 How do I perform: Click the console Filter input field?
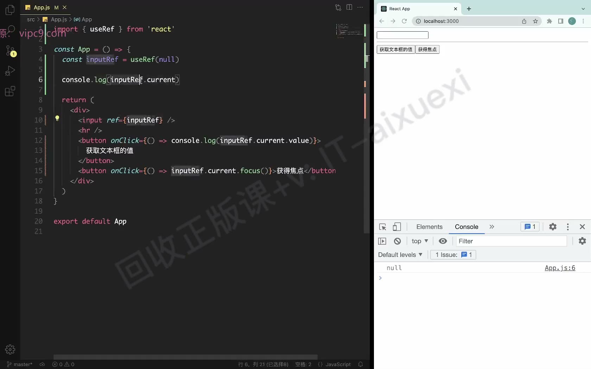(x=511, y=241)
